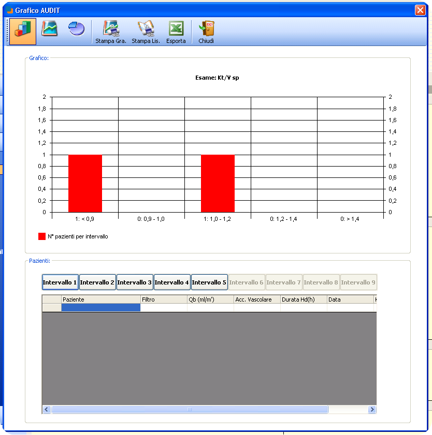
Task: Click the Grafico AUDIT title bar icon
Action: (10, 10)
